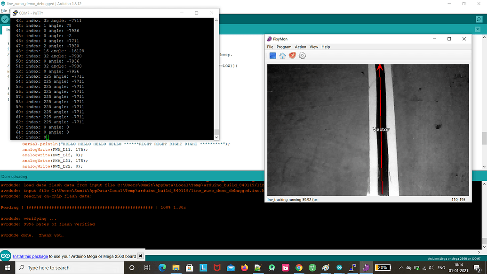Select raw video view in PixyMon toolbar
Screen dimensions: 487x274
tap(272, 55)
